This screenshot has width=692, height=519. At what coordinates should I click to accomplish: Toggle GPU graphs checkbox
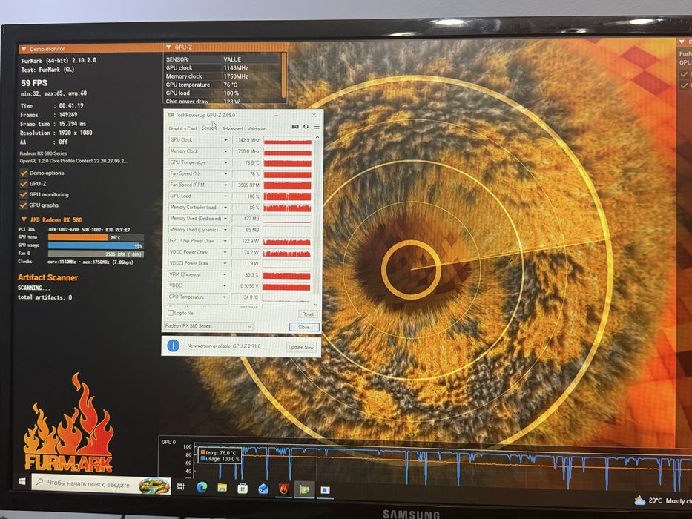[24, 205]
